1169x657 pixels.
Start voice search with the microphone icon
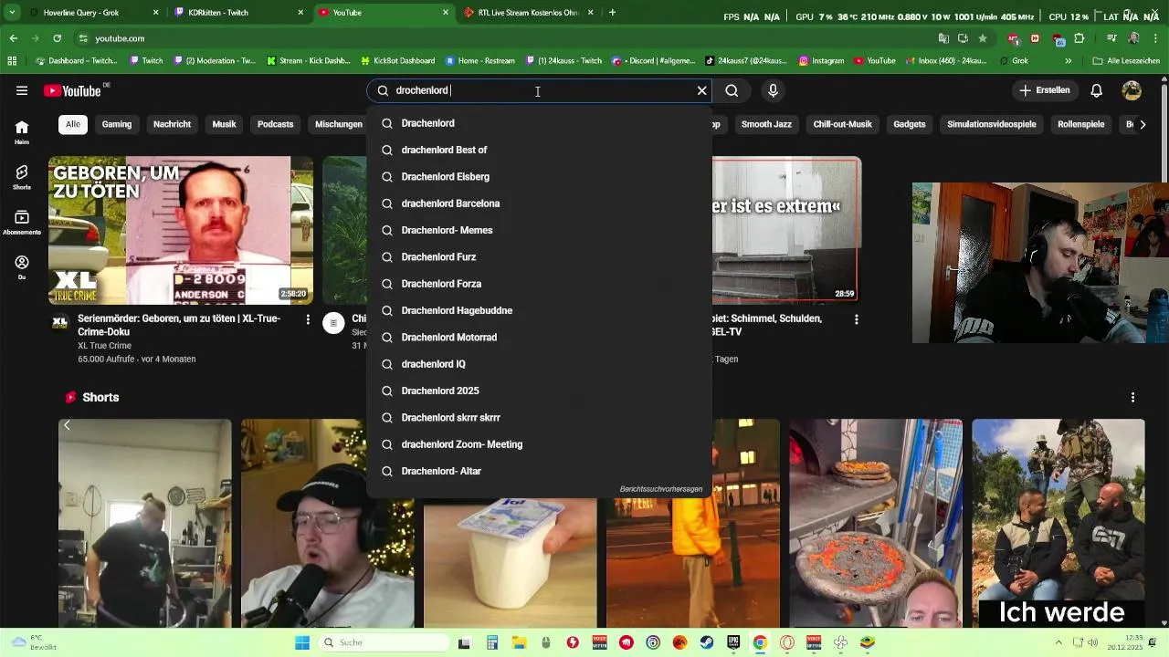tap(773, 90)
